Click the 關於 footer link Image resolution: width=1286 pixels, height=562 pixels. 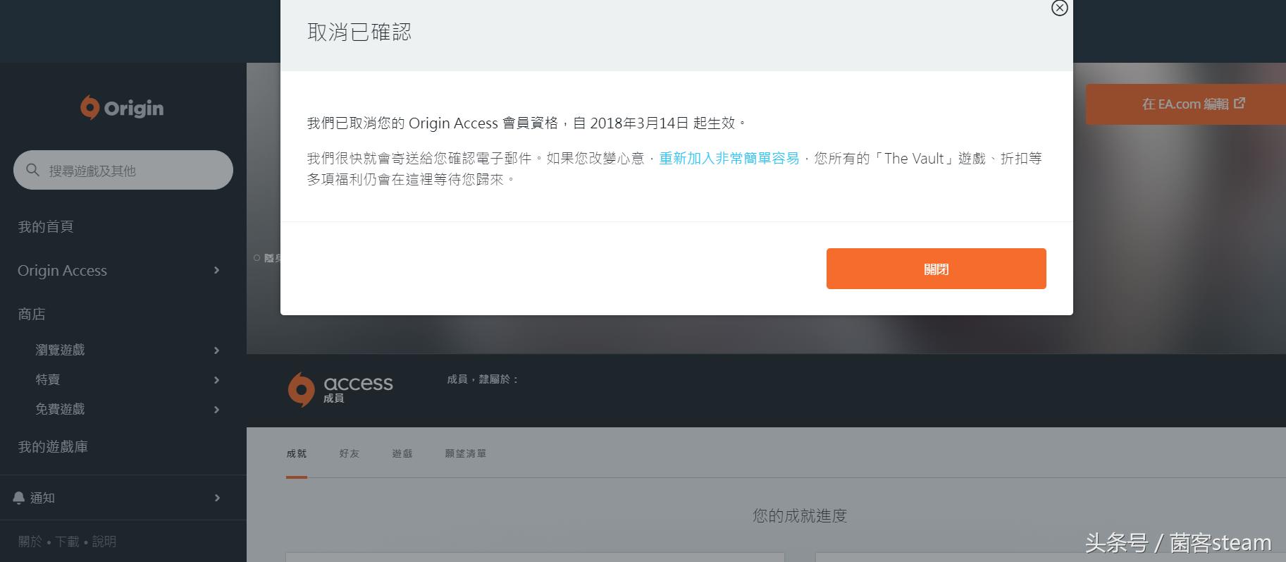[30, 542]
